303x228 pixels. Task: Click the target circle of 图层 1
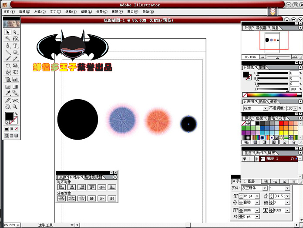(x=292, y=159)
